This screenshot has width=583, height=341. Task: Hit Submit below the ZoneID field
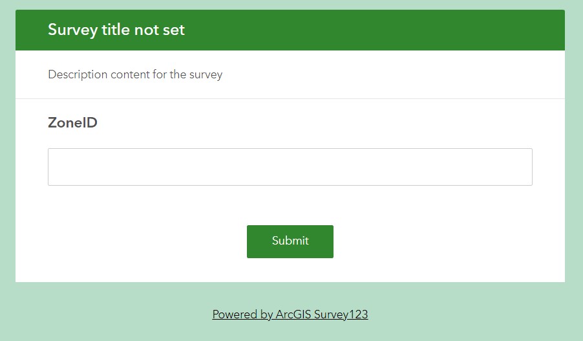pos(290,241)
